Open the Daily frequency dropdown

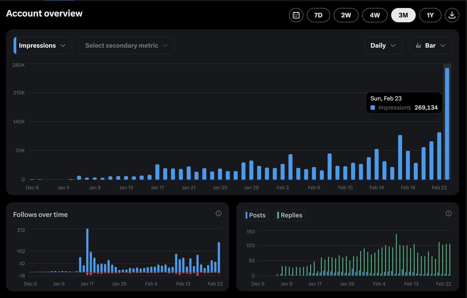pos(383,45)
